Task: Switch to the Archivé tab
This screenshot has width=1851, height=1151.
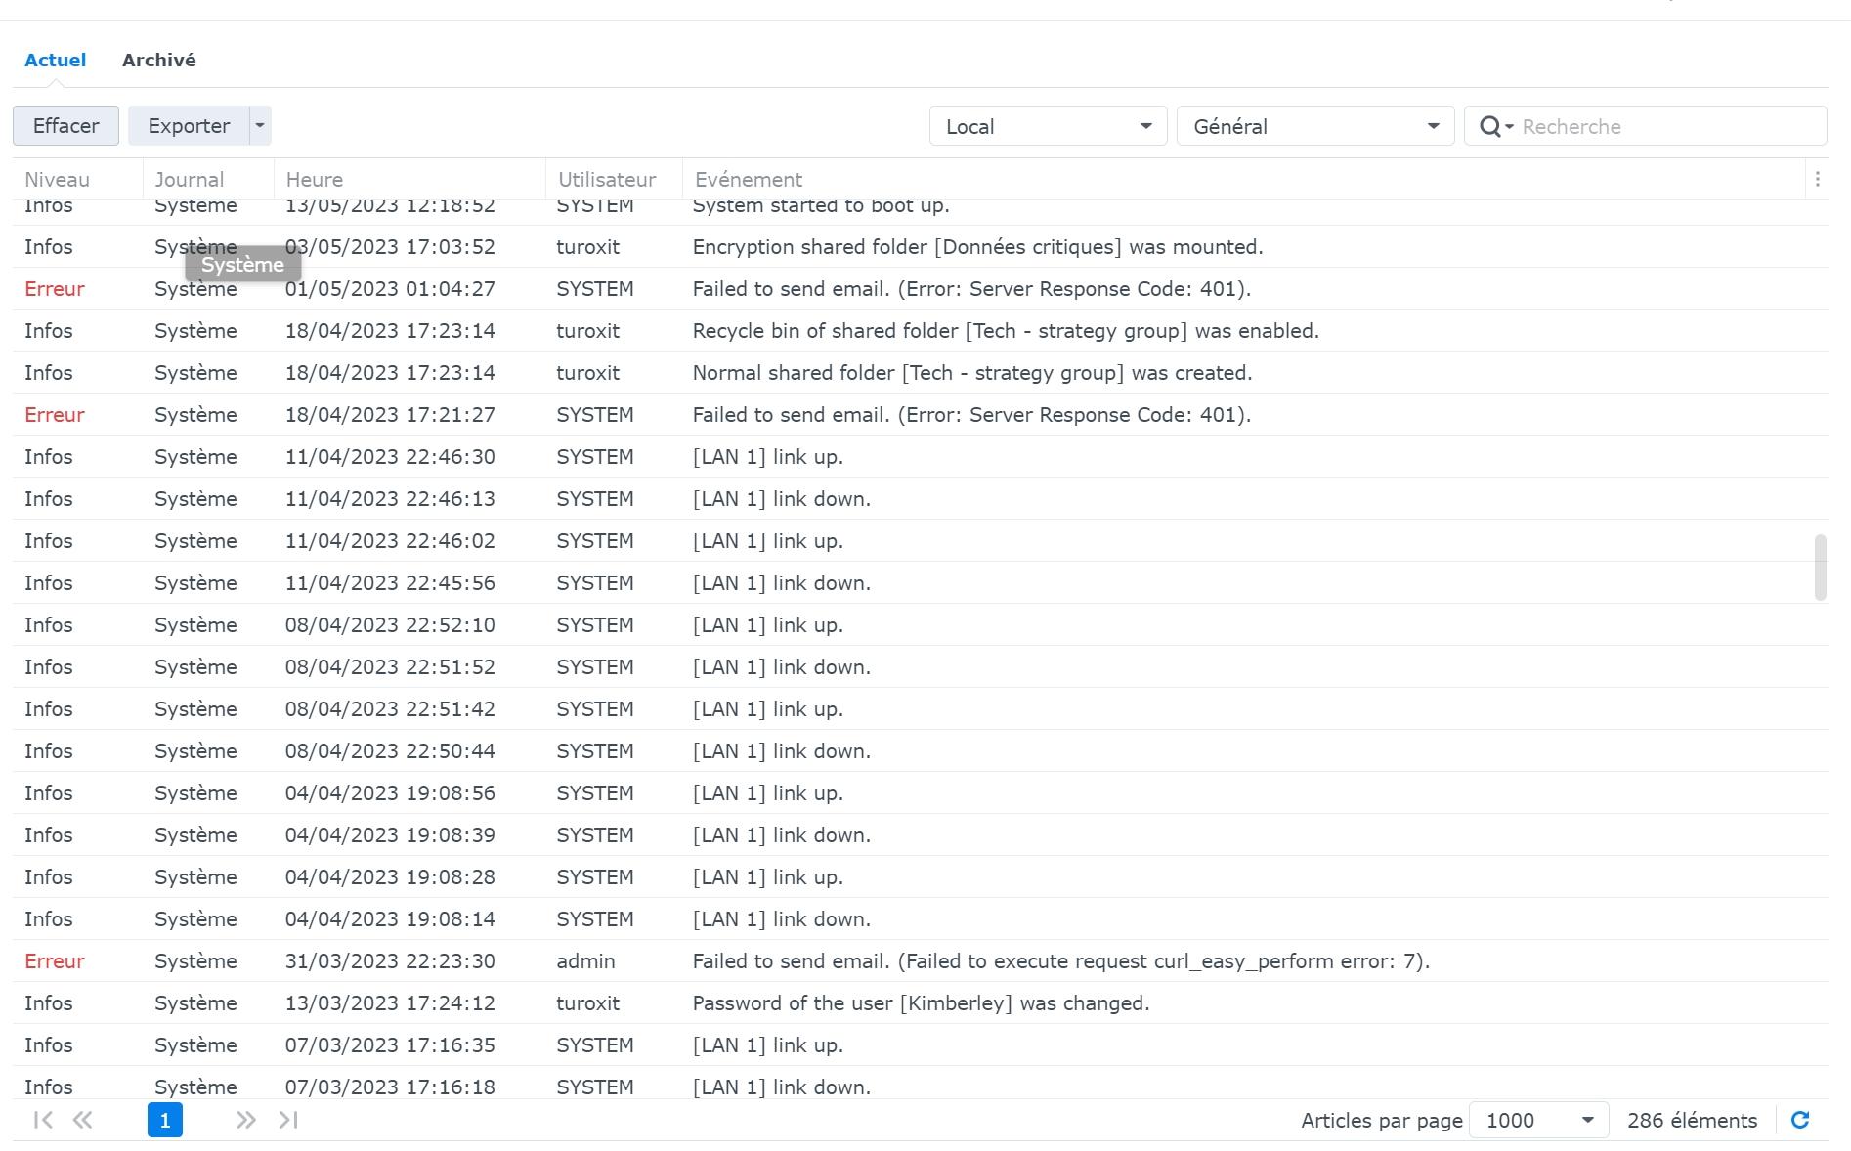Action: click(x=159, y=61)
